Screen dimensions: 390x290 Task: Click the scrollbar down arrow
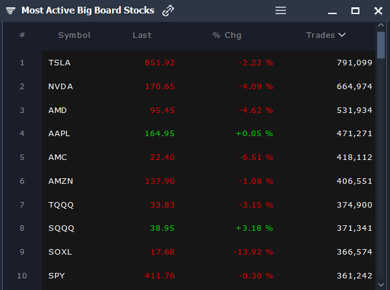(381, 285)
